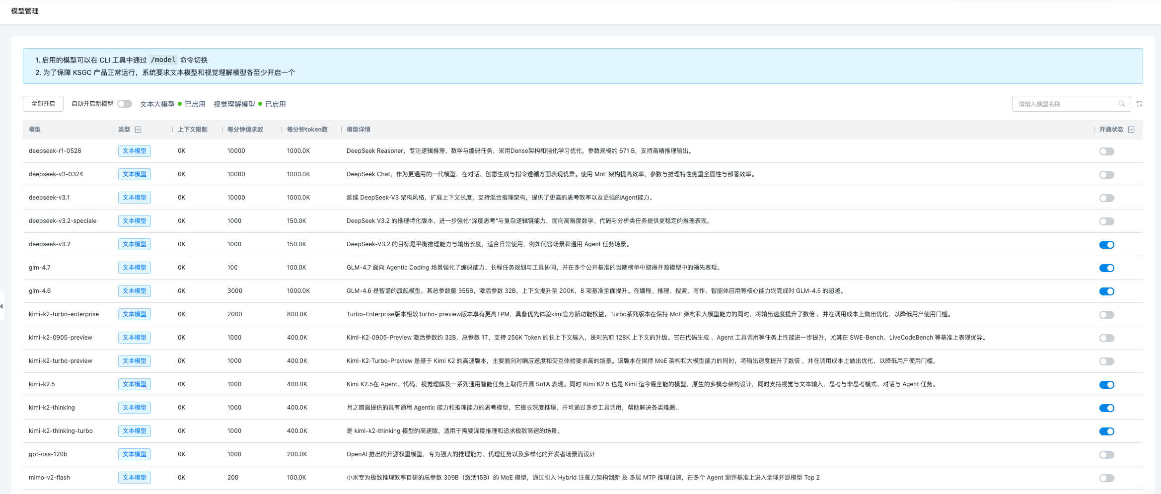Click the 模型 column header

[x=35, y=130]
